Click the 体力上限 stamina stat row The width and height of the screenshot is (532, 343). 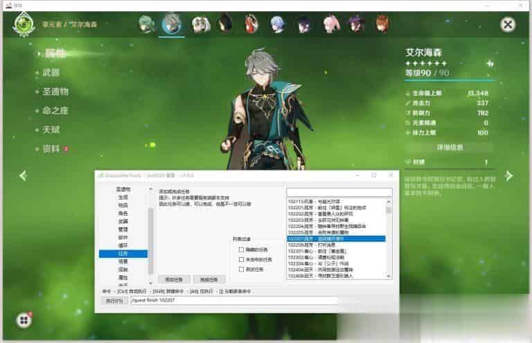447,132
